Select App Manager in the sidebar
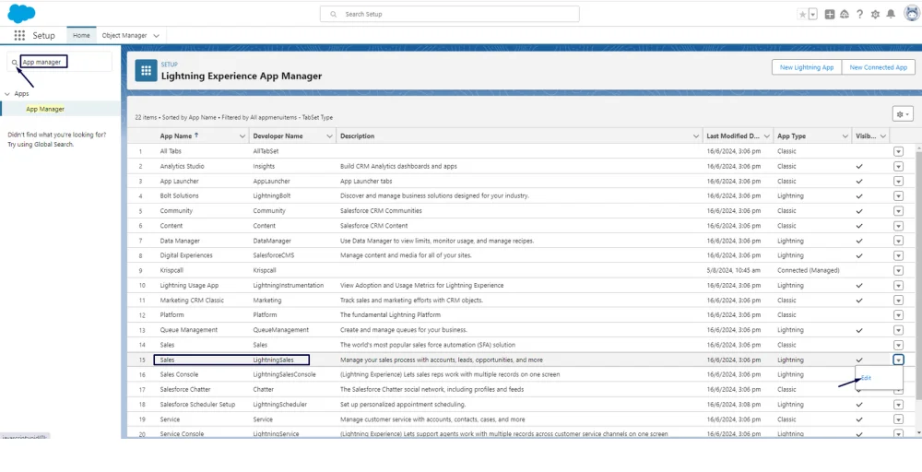 coord(45,109)
